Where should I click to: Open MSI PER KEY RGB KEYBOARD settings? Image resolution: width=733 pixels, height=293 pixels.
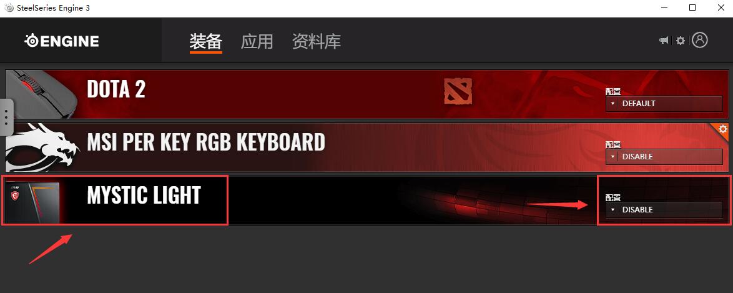coord(205,142)
